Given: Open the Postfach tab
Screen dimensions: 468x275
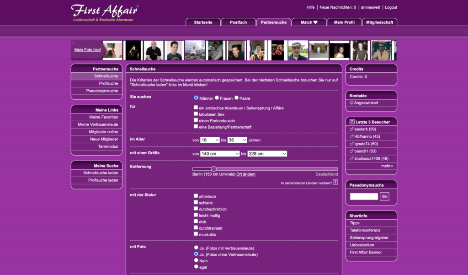Looking at the screenshot, I should [238, 22].
